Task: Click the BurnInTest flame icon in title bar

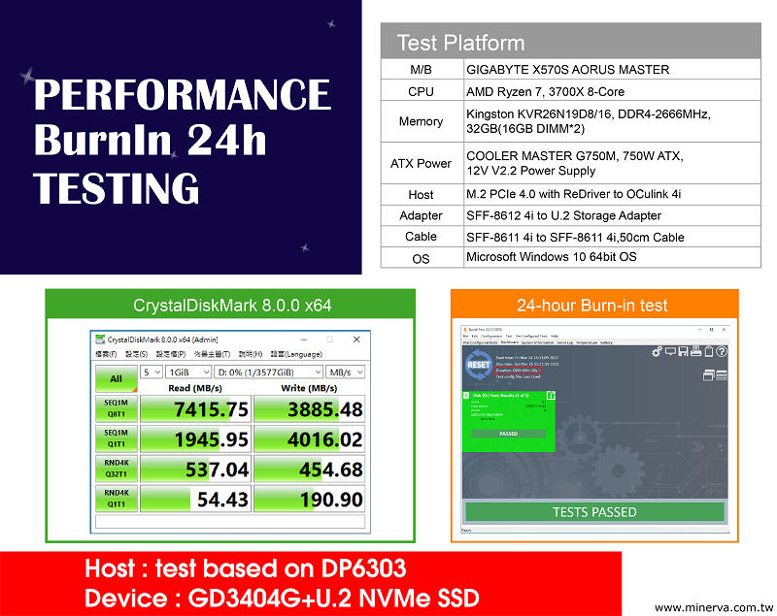Action: pos(465,330)
